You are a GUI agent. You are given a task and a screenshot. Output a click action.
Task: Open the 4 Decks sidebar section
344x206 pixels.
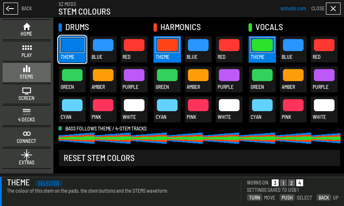[x=27, y=115]
